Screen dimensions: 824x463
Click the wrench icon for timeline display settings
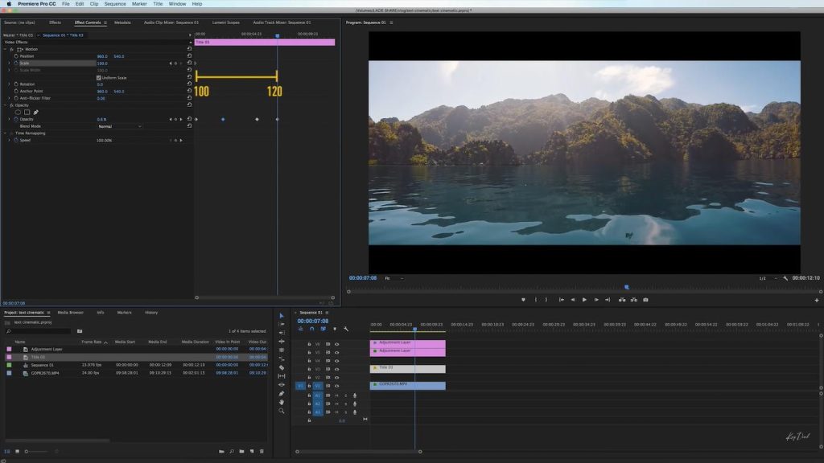pos(345,329)
